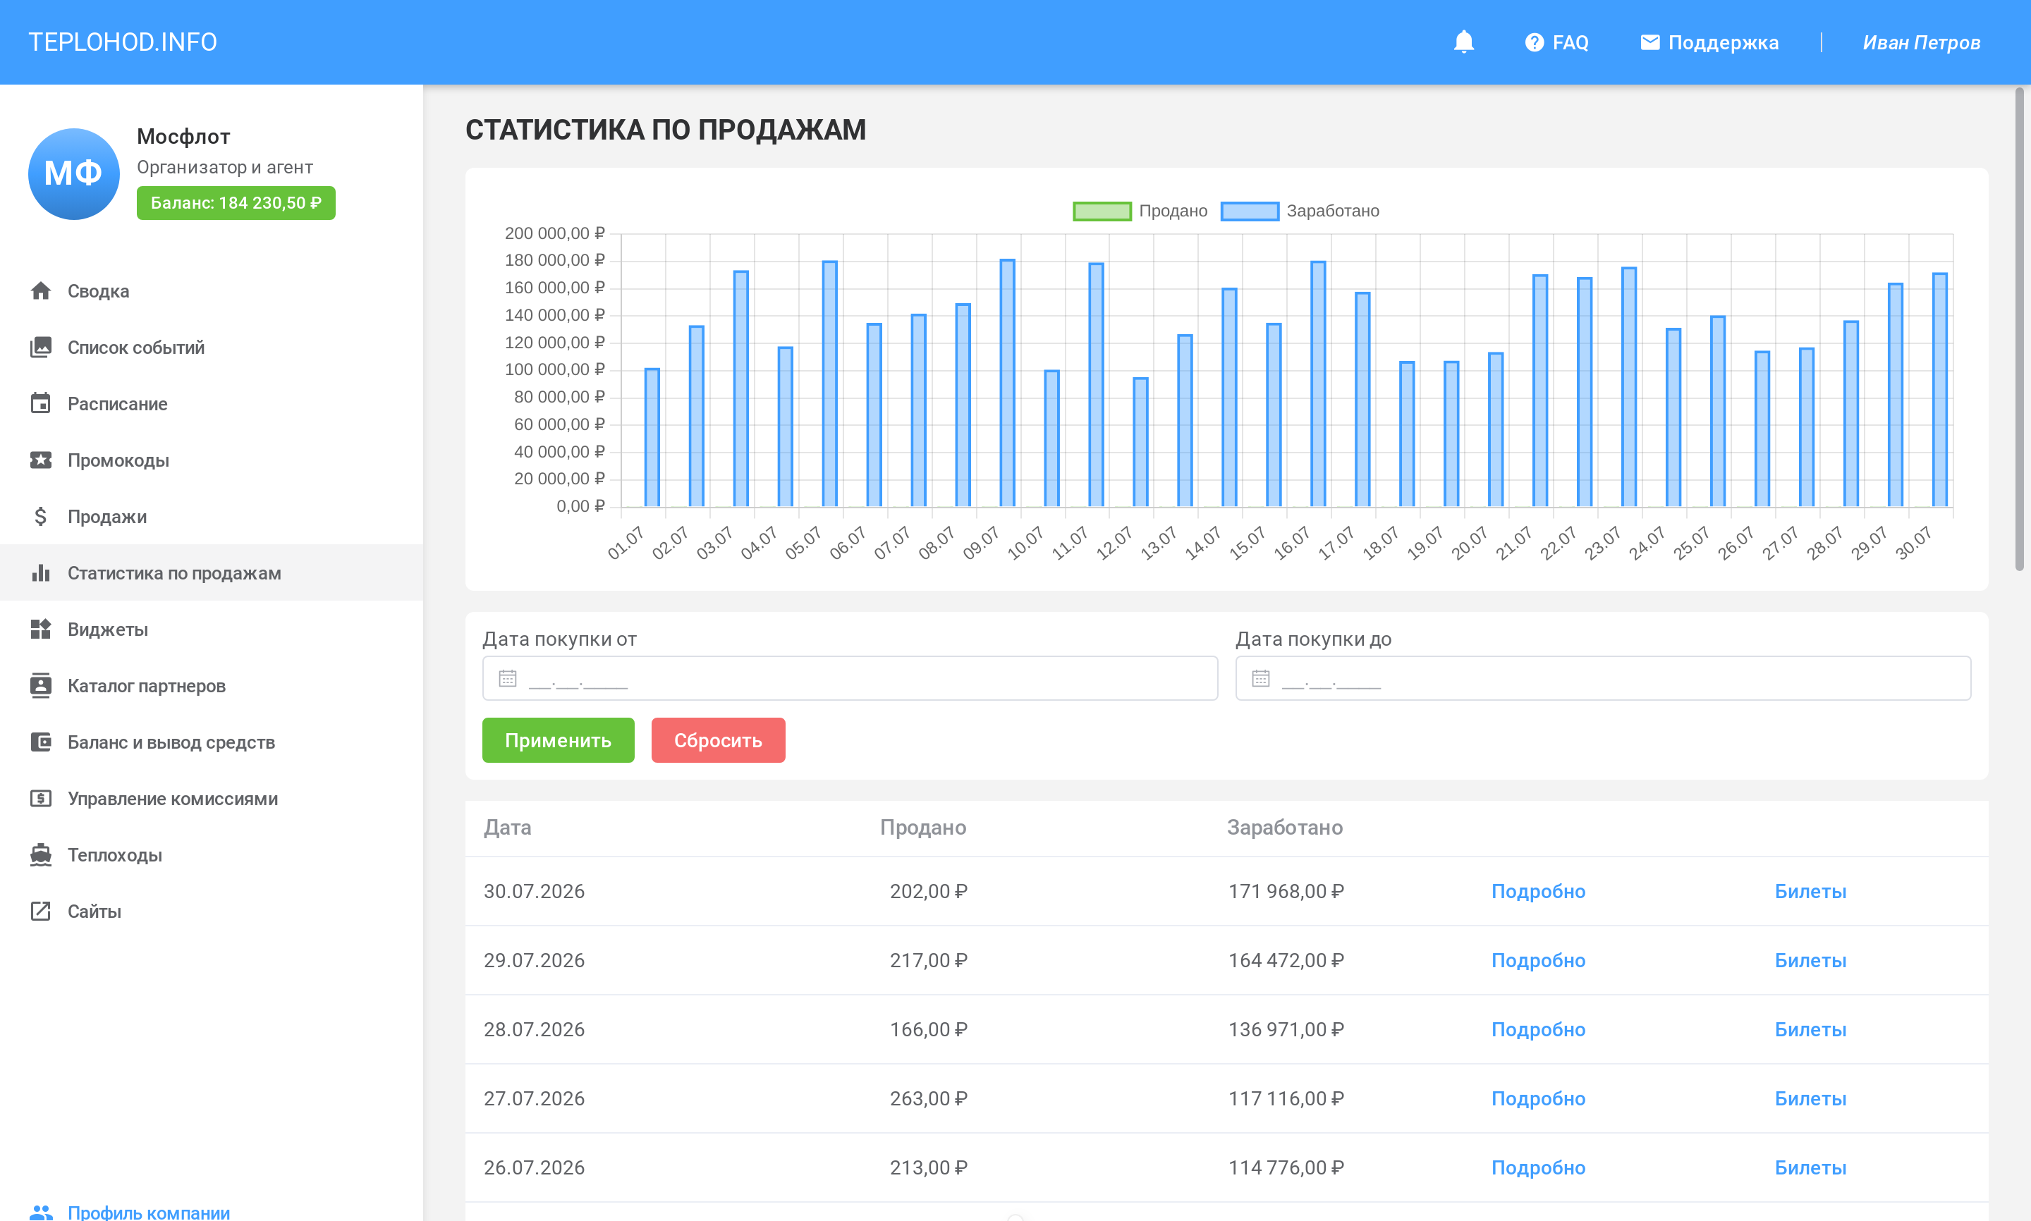Click the Сводка home icon
2031x1221 pixels.
pos(40,291)
